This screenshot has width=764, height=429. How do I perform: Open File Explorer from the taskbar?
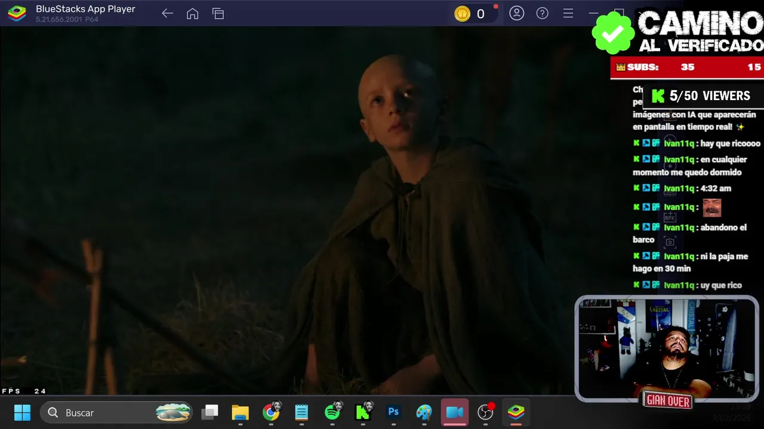point(240,412)
